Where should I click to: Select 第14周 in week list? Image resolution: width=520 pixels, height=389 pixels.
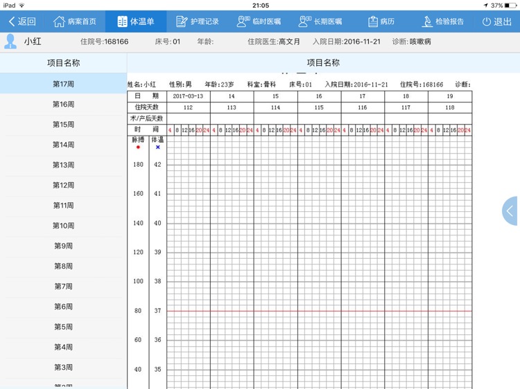[x=63, y=145]
